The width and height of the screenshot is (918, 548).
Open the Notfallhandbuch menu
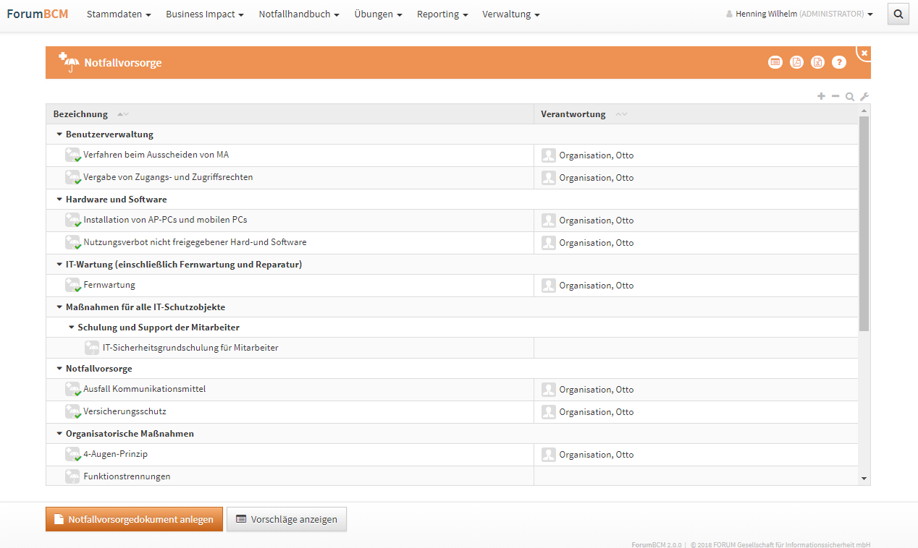[x=298, y=14]
